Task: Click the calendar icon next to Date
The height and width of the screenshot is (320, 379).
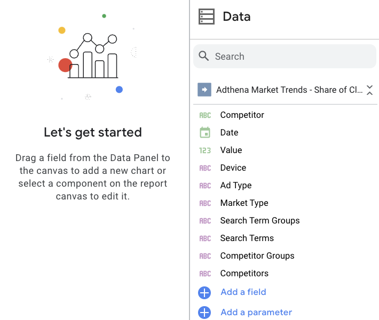Action: pyautogui.click(x=205, y=133)
